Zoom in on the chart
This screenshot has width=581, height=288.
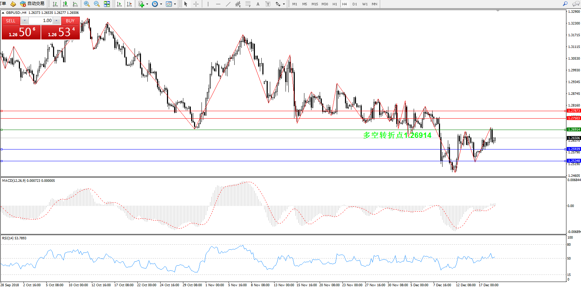[x=87, y=4]
